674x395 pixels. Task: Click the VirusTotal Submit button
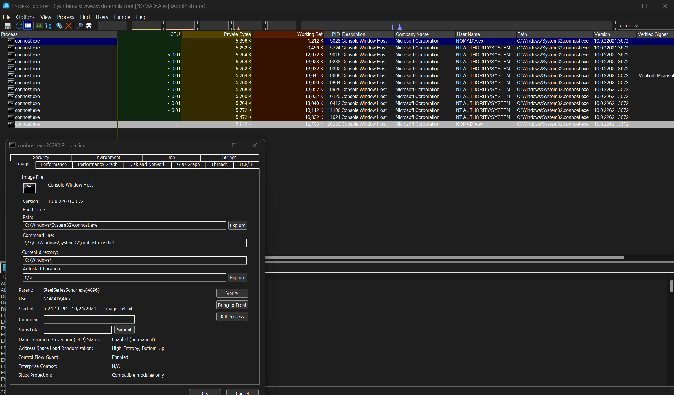pos(124,330)
